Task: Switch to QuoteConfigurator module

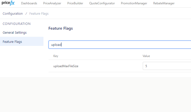Action: point(102,3)
